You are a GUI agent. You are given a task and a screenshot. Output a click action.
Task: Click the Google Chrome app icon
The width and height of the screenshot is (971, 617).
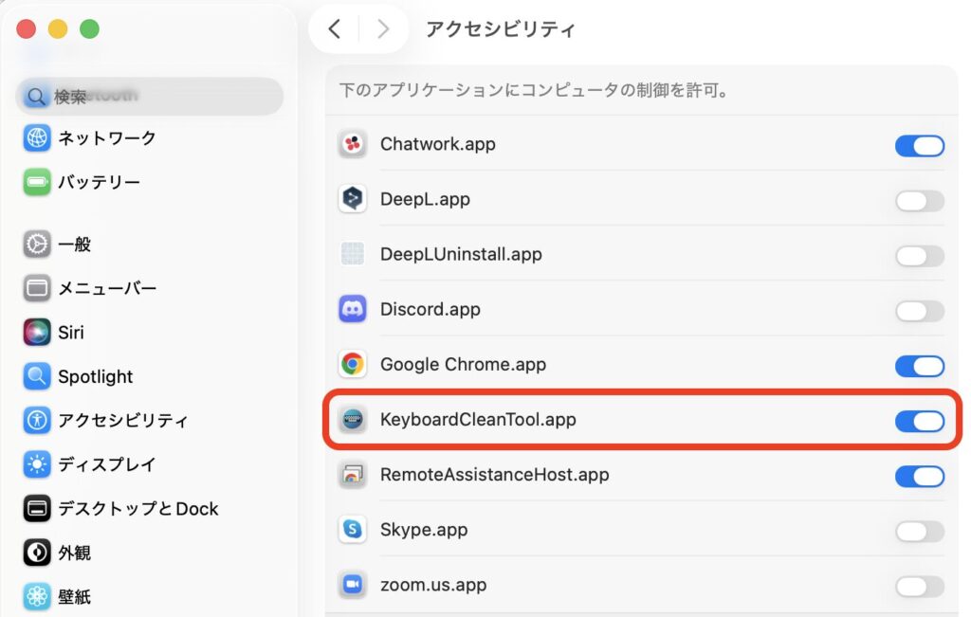click(x=353, y=364)
